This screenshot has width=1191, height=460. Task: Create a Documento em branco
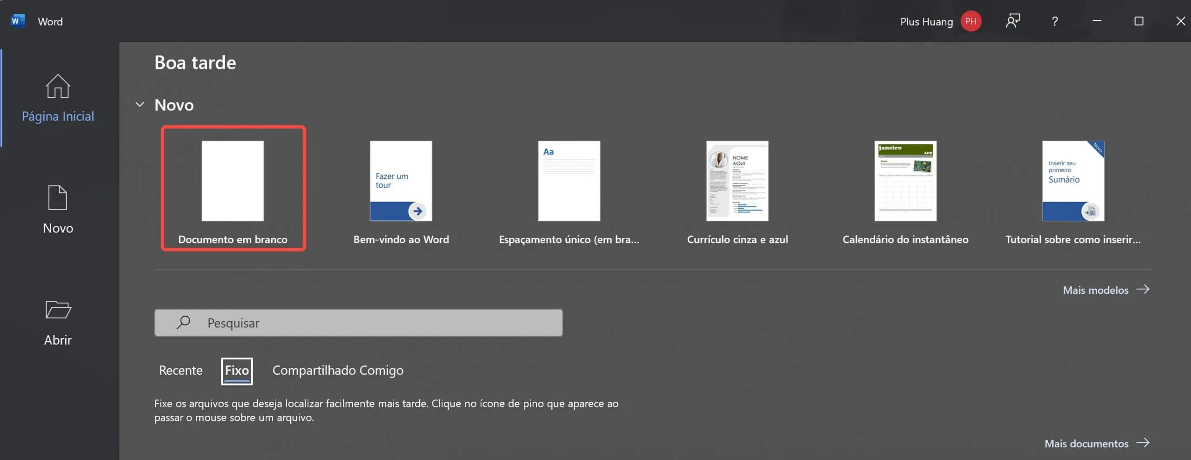pyautogui.click(x=233, y=188)
